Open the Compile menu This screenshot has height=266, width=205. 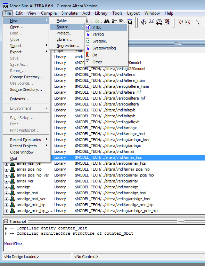point(49,13)
